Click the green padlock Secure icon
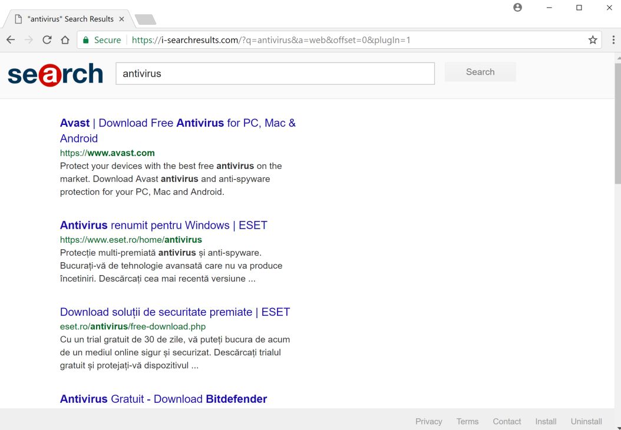The height and width of the screenshot is (430, 621). pyautogui.click(x=85, y=40)
